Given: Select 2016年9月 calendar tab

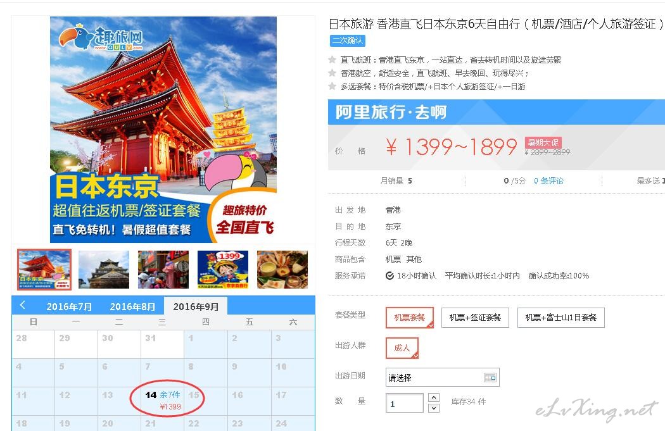Looking at the screenshot, I should [x=196, y=306].
